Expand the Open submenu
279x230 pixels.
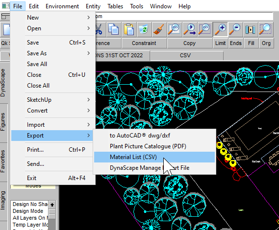(x=53, y=28)
